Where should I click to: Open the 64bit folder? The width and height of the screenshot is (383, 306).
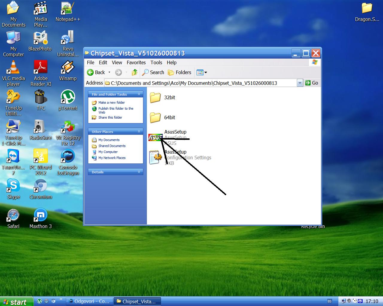coord(155,117)
